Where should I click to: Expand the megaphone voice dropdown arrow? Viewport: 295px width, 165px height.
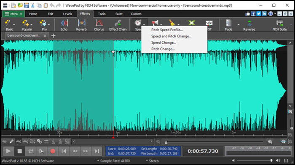(x=161, y=24)
